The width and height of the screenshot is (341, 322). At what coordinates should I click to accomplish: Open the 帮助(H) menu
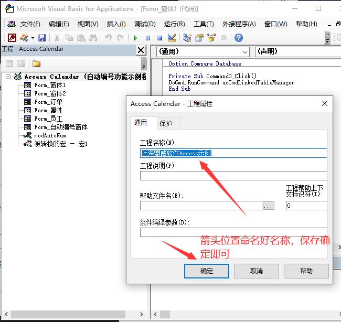(306, 24)
